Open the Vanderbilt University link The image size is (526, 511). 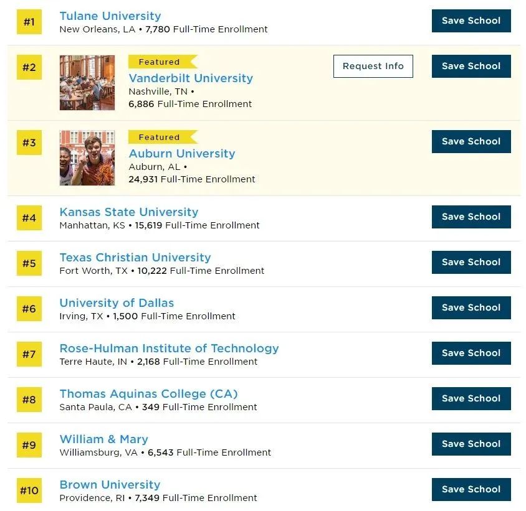point(191,78)
